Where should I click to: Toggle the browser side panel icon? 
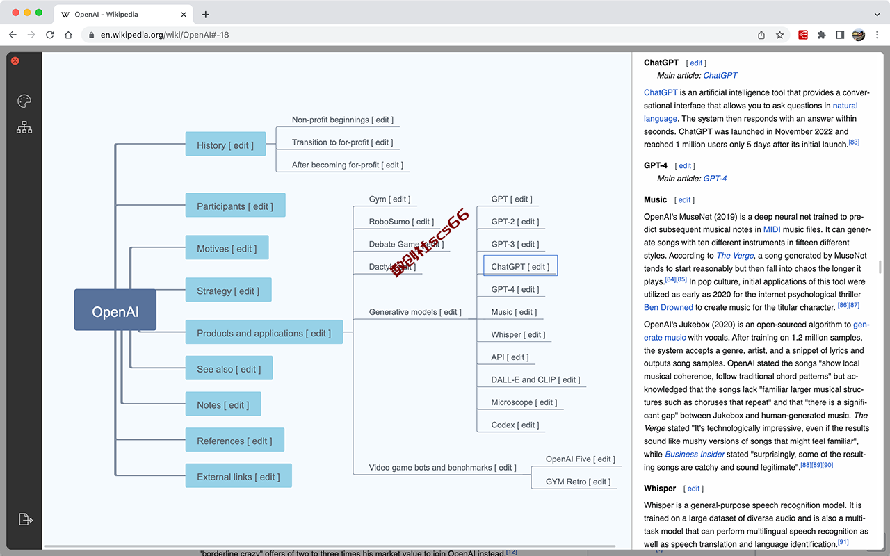point(840,35)
